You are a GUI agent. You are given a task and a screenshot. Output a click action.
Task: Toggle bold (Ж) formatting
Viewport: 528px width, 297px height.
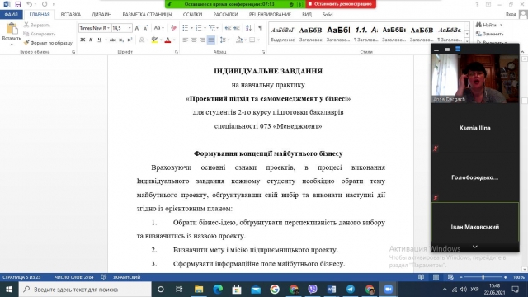[82, 40]
